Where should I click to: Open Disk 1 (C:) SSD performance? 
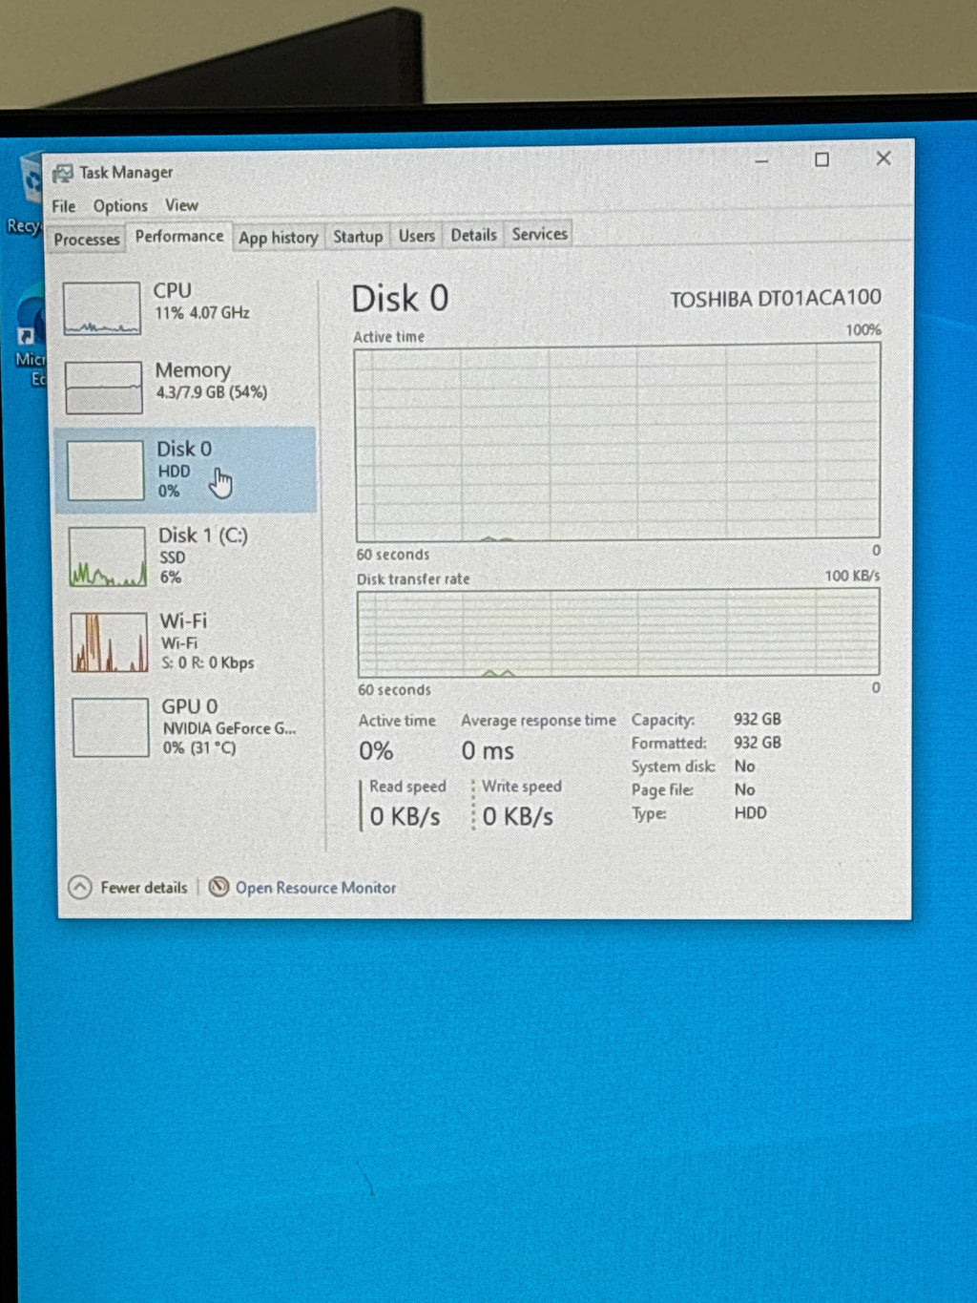[x=187, y=557]
